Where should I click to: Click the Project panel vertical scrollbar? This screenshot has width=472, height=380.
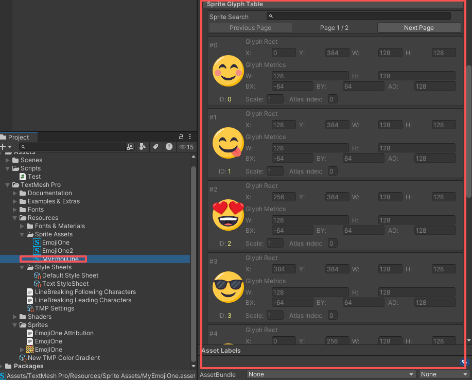point(193,264)
